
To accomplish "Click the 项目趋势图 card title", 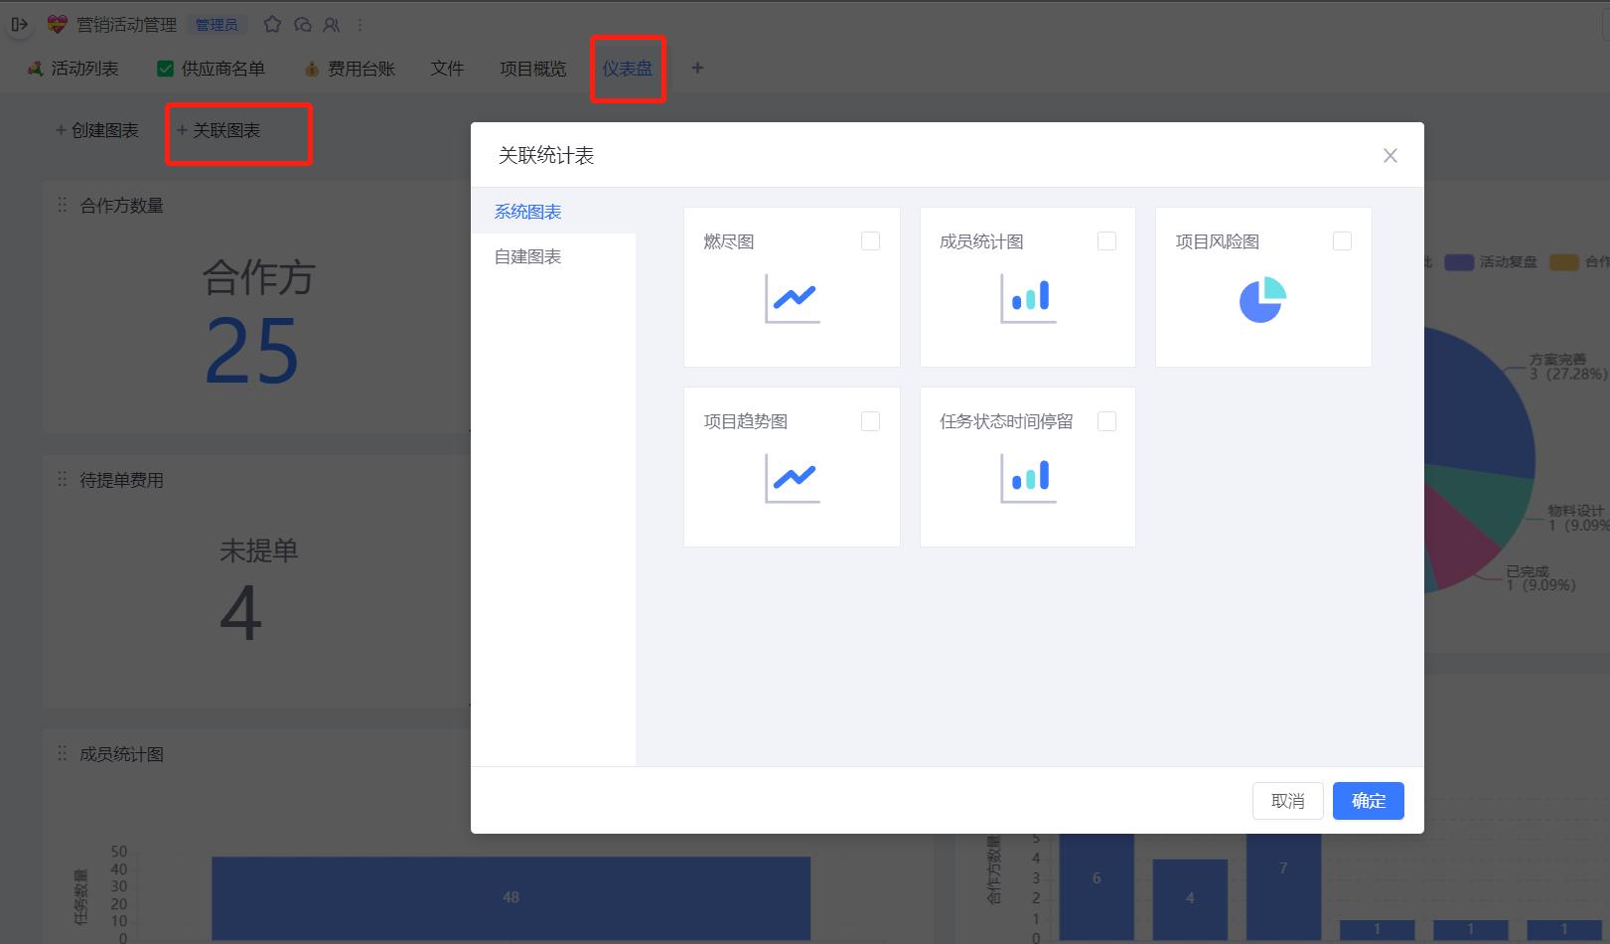I will click(x=746, y=421).
